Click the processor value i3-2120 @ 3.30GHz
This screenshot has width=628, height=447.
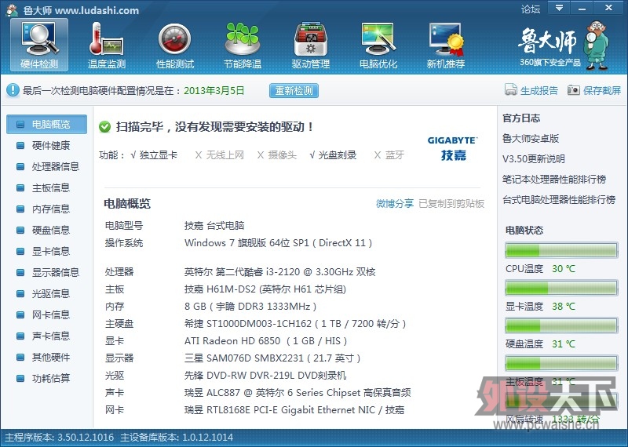point(280,272)
